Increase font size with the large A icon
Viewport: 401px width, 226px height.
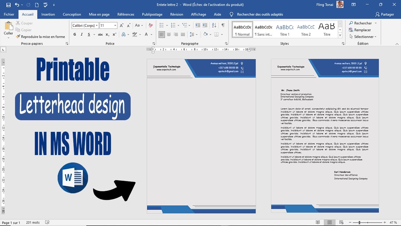122,25
